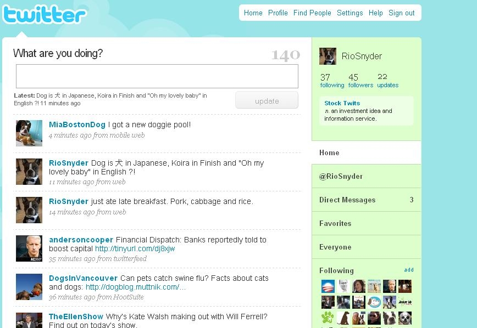Open MiaBostonDog's avatar picture
This screenshot has width=477, height=328.
pyautogui.click(x=29, y=133)
